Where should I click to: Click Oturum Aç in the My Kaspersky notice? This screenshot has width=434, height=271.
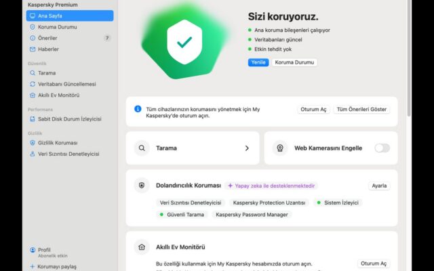(313, 109)
